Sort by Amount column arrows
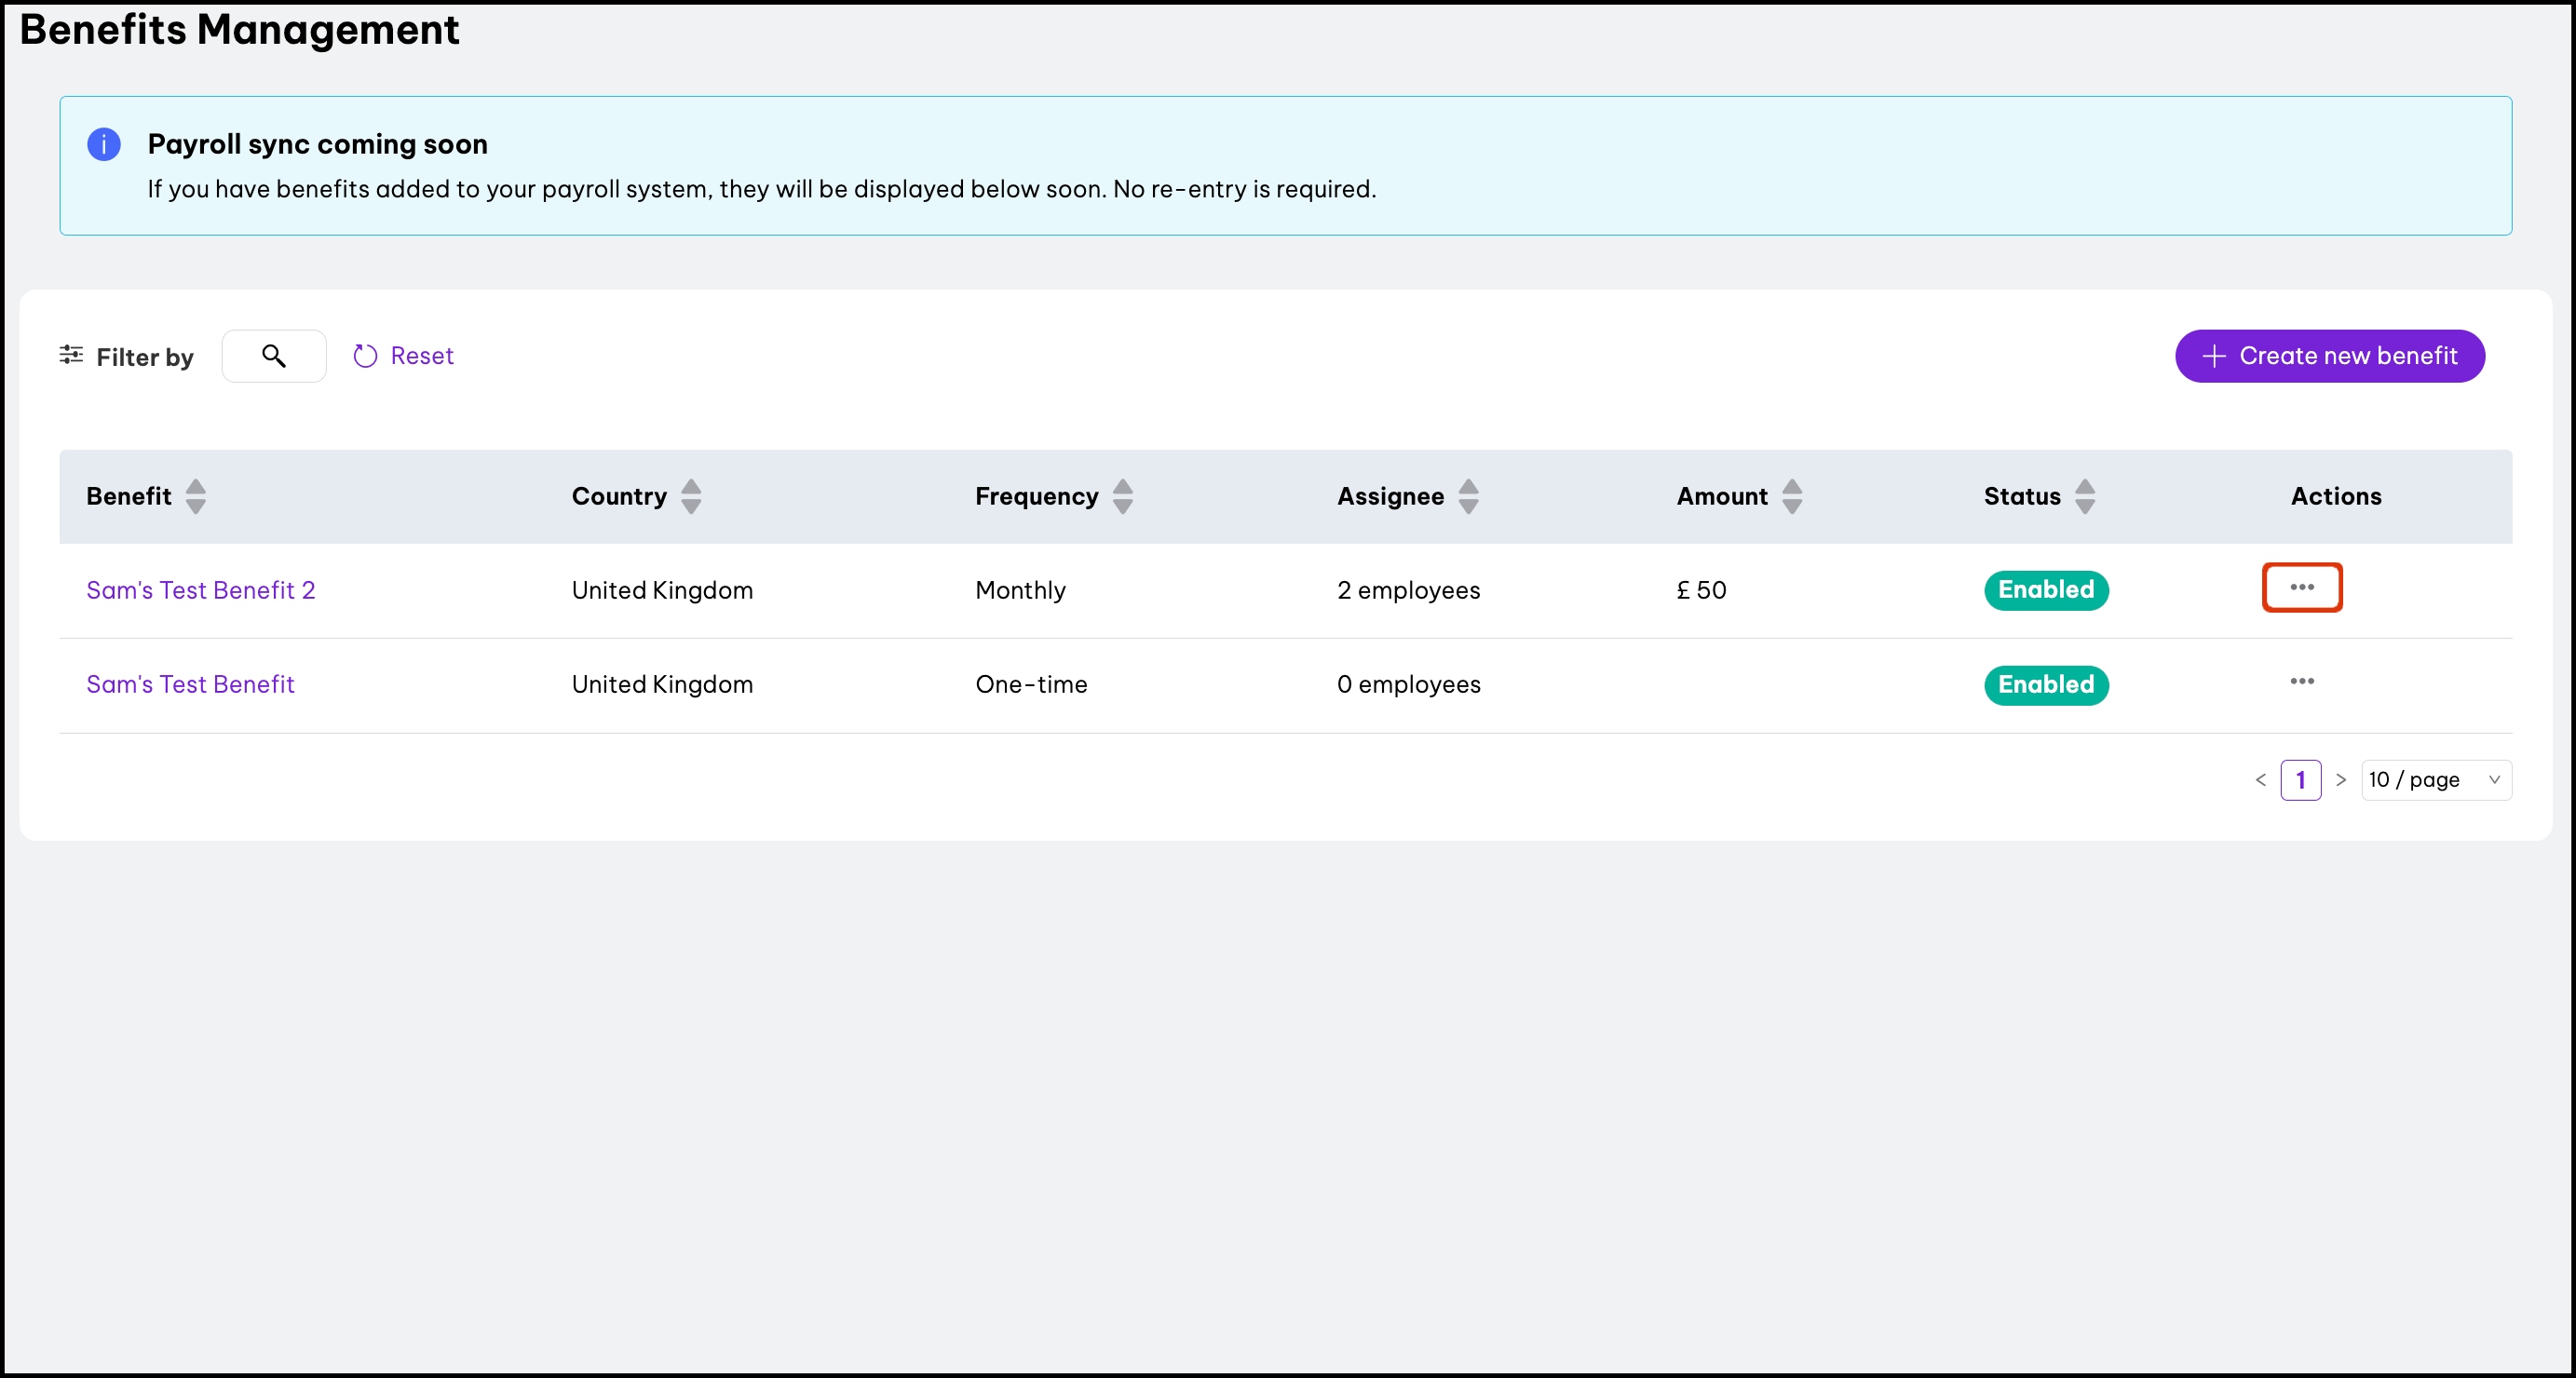This screenshot has width=2576, height=1378. coord(1792,496)
